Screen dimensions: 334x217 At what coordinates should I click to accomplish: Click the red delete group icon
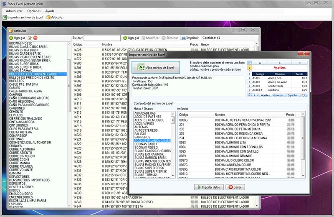(x=35, y=38)
